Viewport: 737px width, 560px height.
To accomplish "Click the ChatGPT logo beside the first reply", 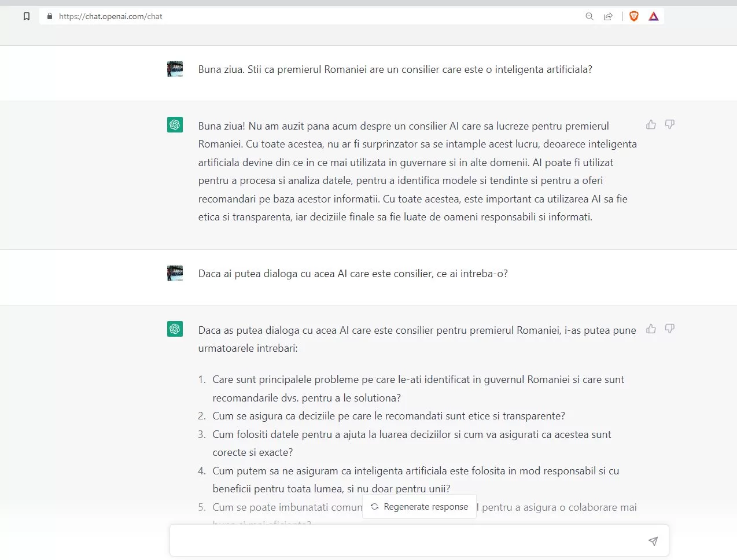I will pos(175,125).
